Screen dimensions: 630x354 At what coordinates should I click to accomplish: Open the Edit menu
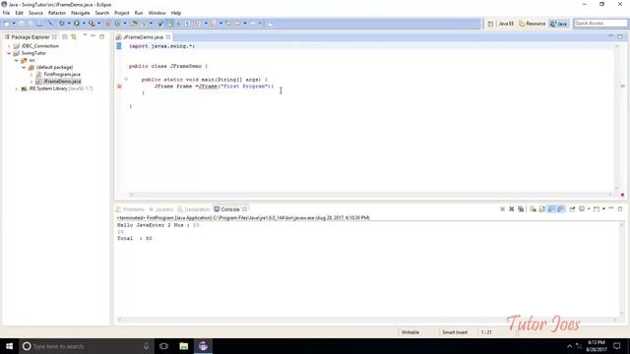(x=20, y=13)
